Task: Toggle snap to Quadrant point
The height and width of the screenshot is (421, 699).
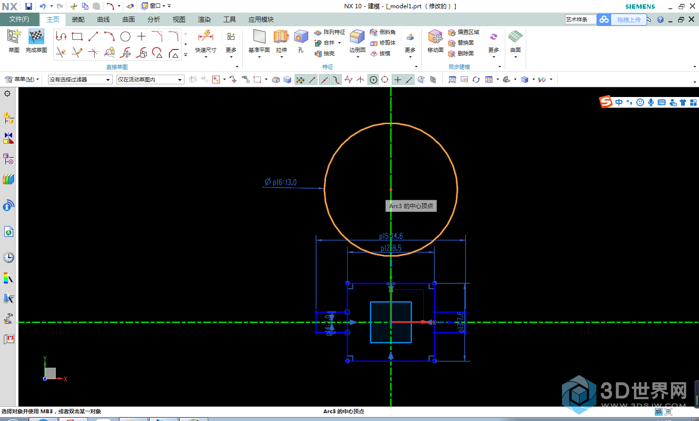Action: 385,80
